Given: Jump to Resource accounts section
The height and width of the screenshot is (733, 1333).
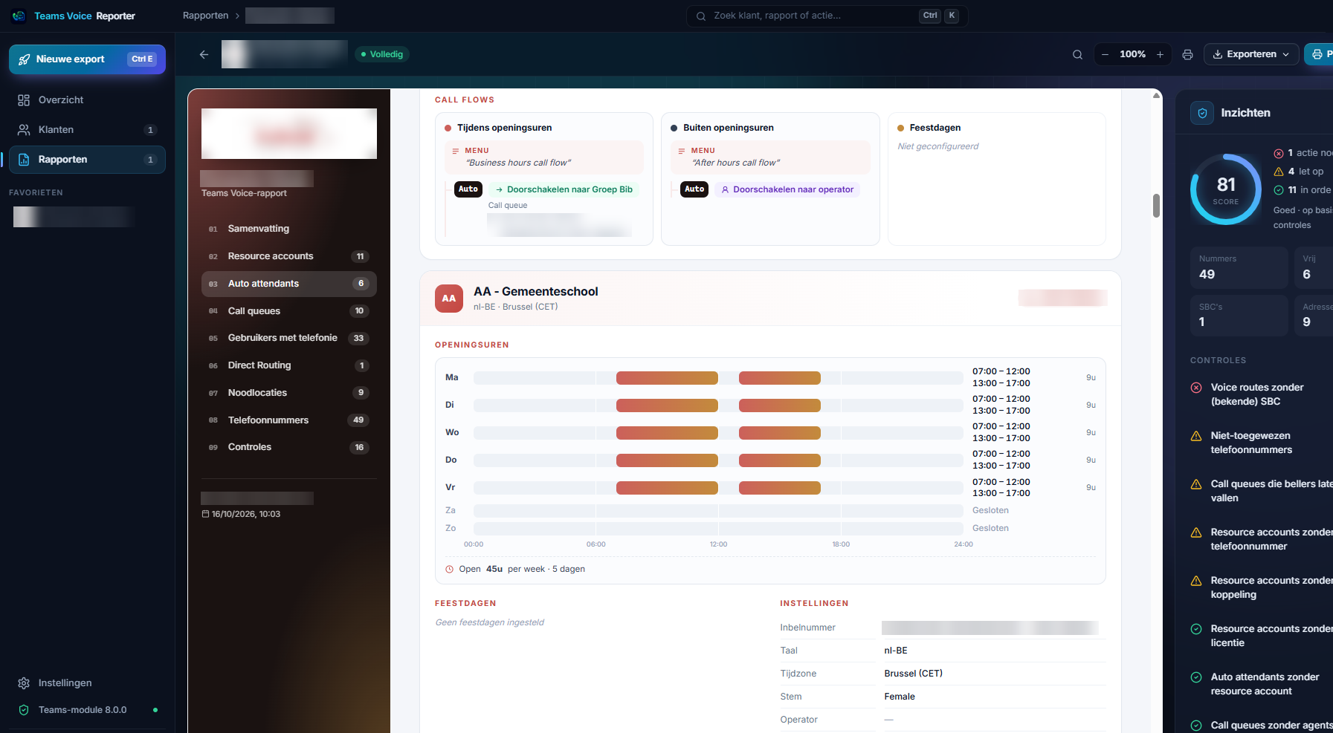Looking at the screenshot, I should click(288, 256).
